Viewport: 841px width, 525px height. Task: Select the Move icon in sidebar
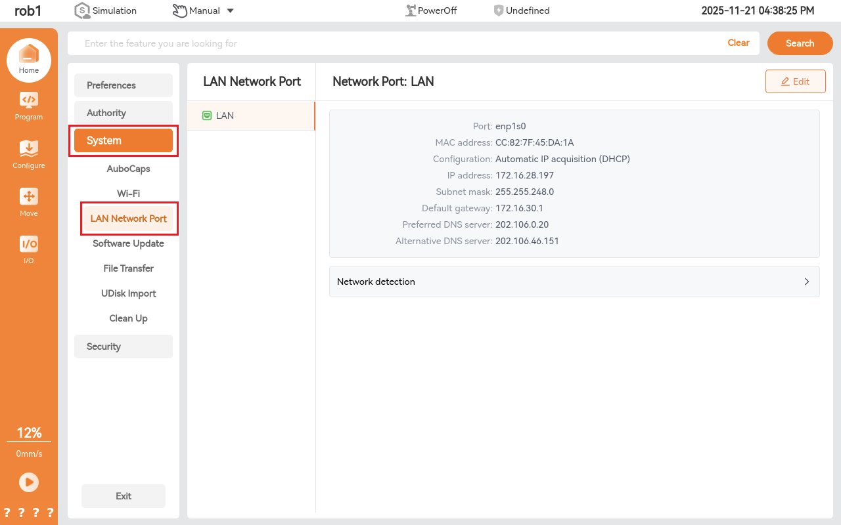pos(29,197)
